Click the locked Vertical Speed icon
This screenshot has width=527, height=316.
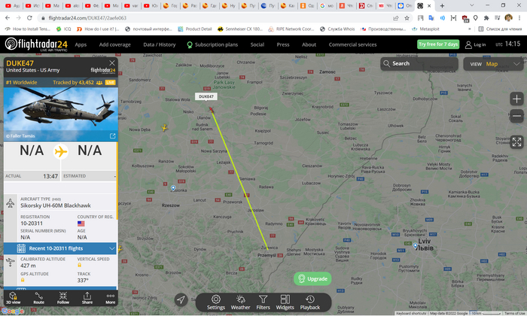point(80,265)
